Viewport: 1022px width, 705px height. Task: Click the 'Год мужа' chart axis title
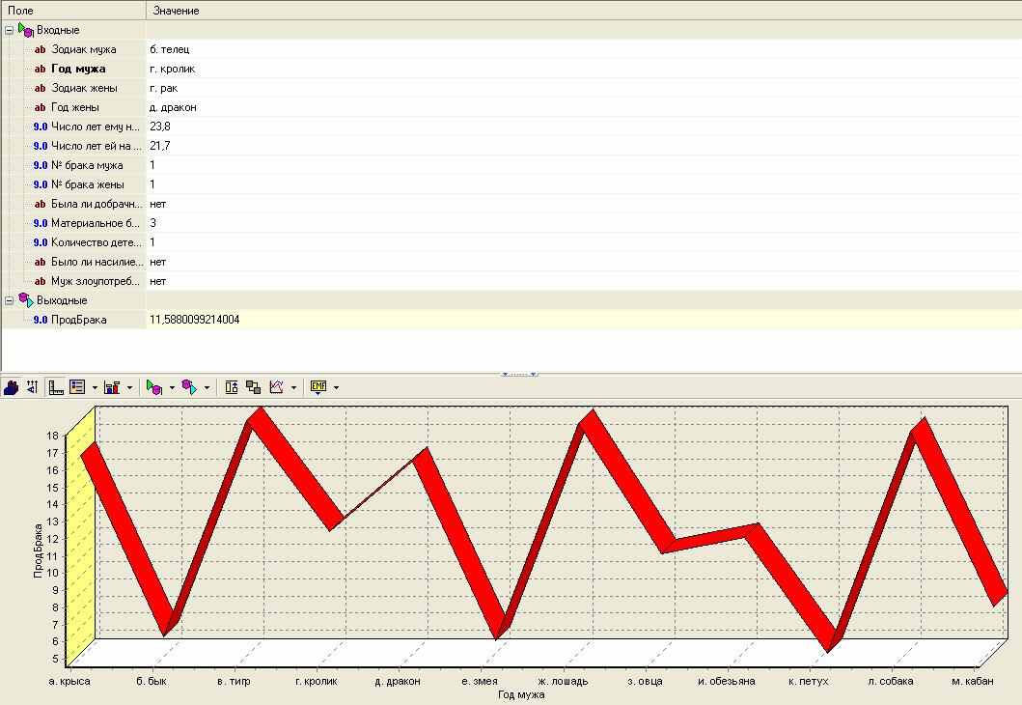[521, 695]
